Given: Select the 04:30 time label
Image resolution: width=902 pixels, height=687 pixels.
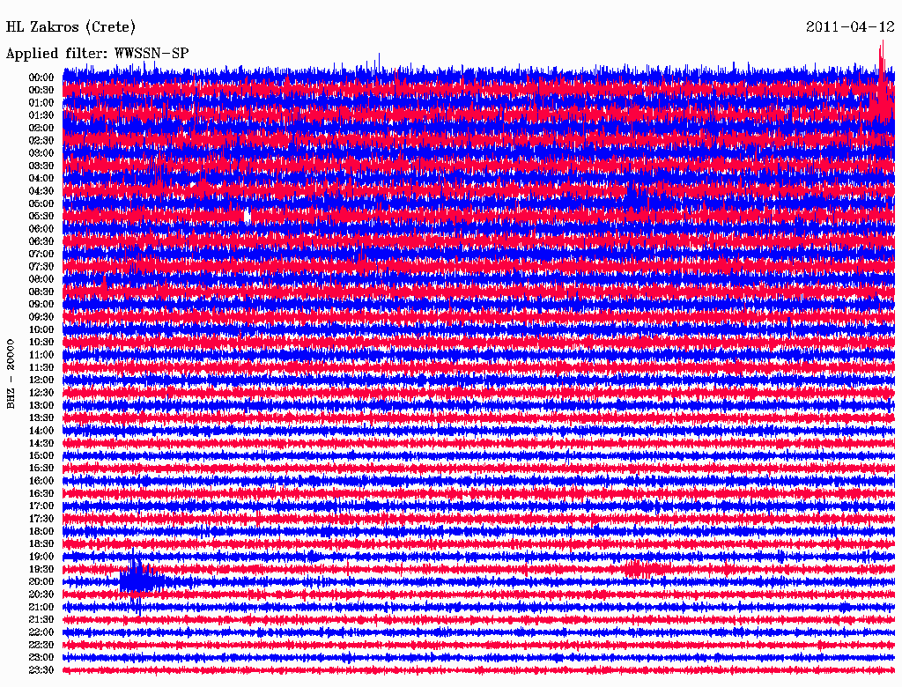Looking at the screenshot, I should pos(41,191).
